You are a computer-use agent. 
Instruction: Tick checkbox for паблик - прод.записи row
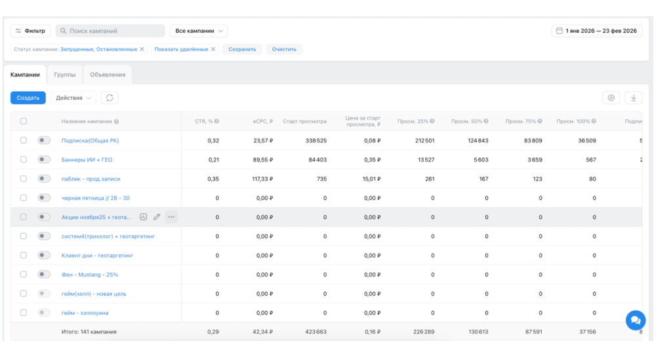point(24,178)
